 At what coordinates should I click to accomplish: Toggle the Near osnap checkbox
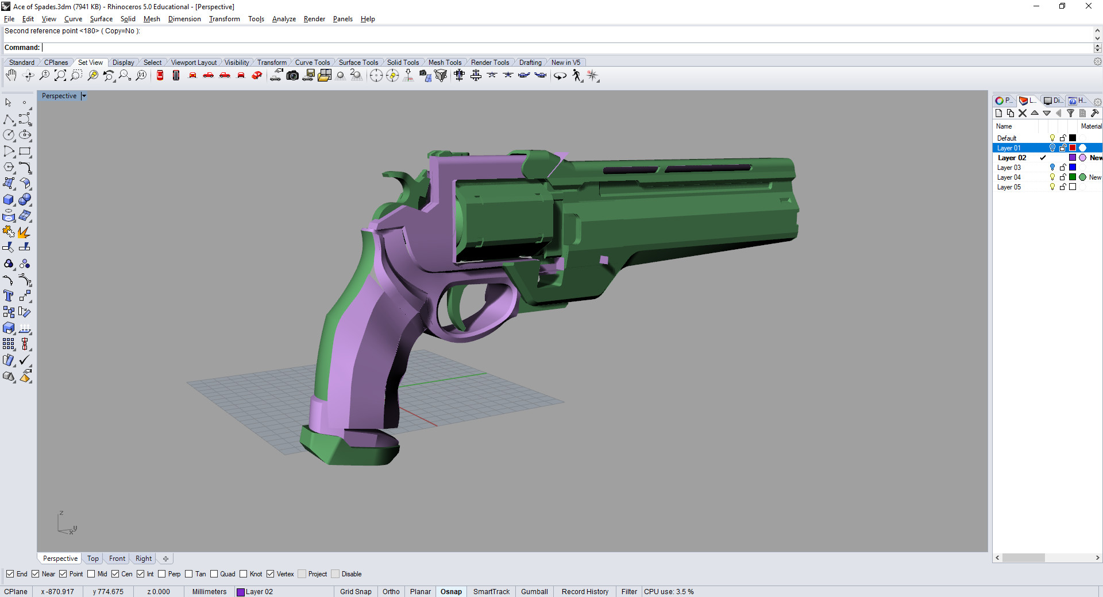pos(36,574)
